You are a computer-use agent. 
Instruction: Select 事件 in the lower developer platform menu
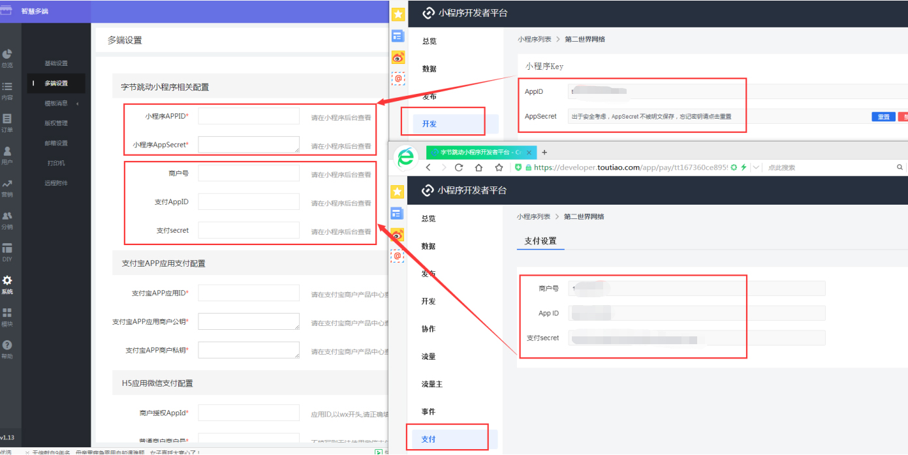pos(429,412)
